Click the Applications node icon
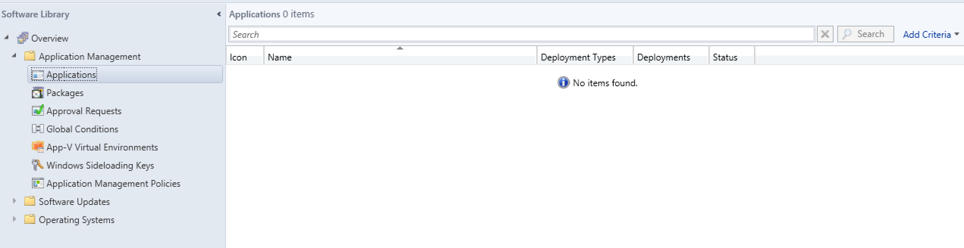964x248 pixels. (x=38, y=75)
